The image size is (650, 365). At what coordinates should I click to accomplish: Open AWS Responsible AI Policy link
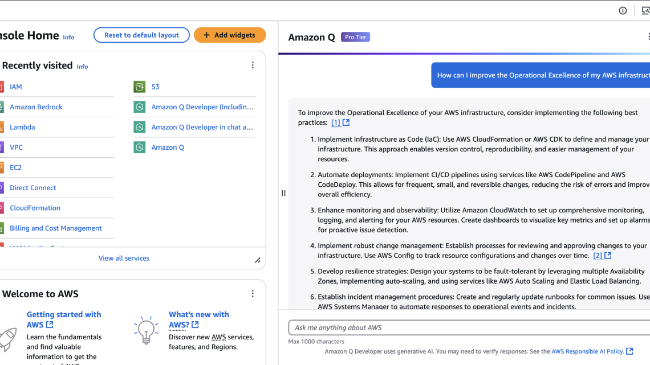point(587,351)
